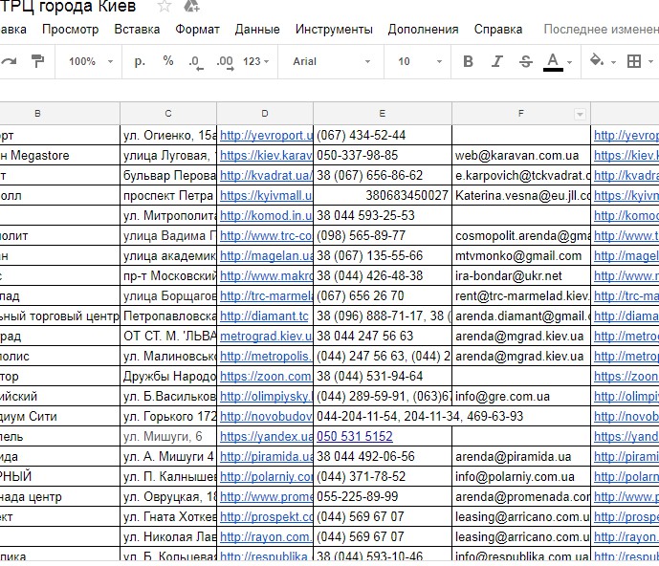The width and height of the screenshot is (659, 566).
Task: Select cell with phone 380683450027
Action: (383, 196)
